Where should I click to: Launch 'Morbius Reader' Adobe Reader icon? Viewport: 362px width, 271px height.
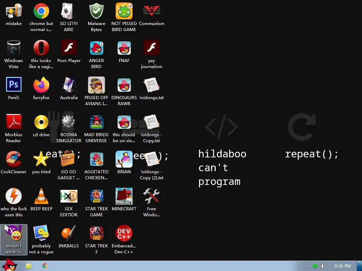pyautogui.click(x=14, y=122)
